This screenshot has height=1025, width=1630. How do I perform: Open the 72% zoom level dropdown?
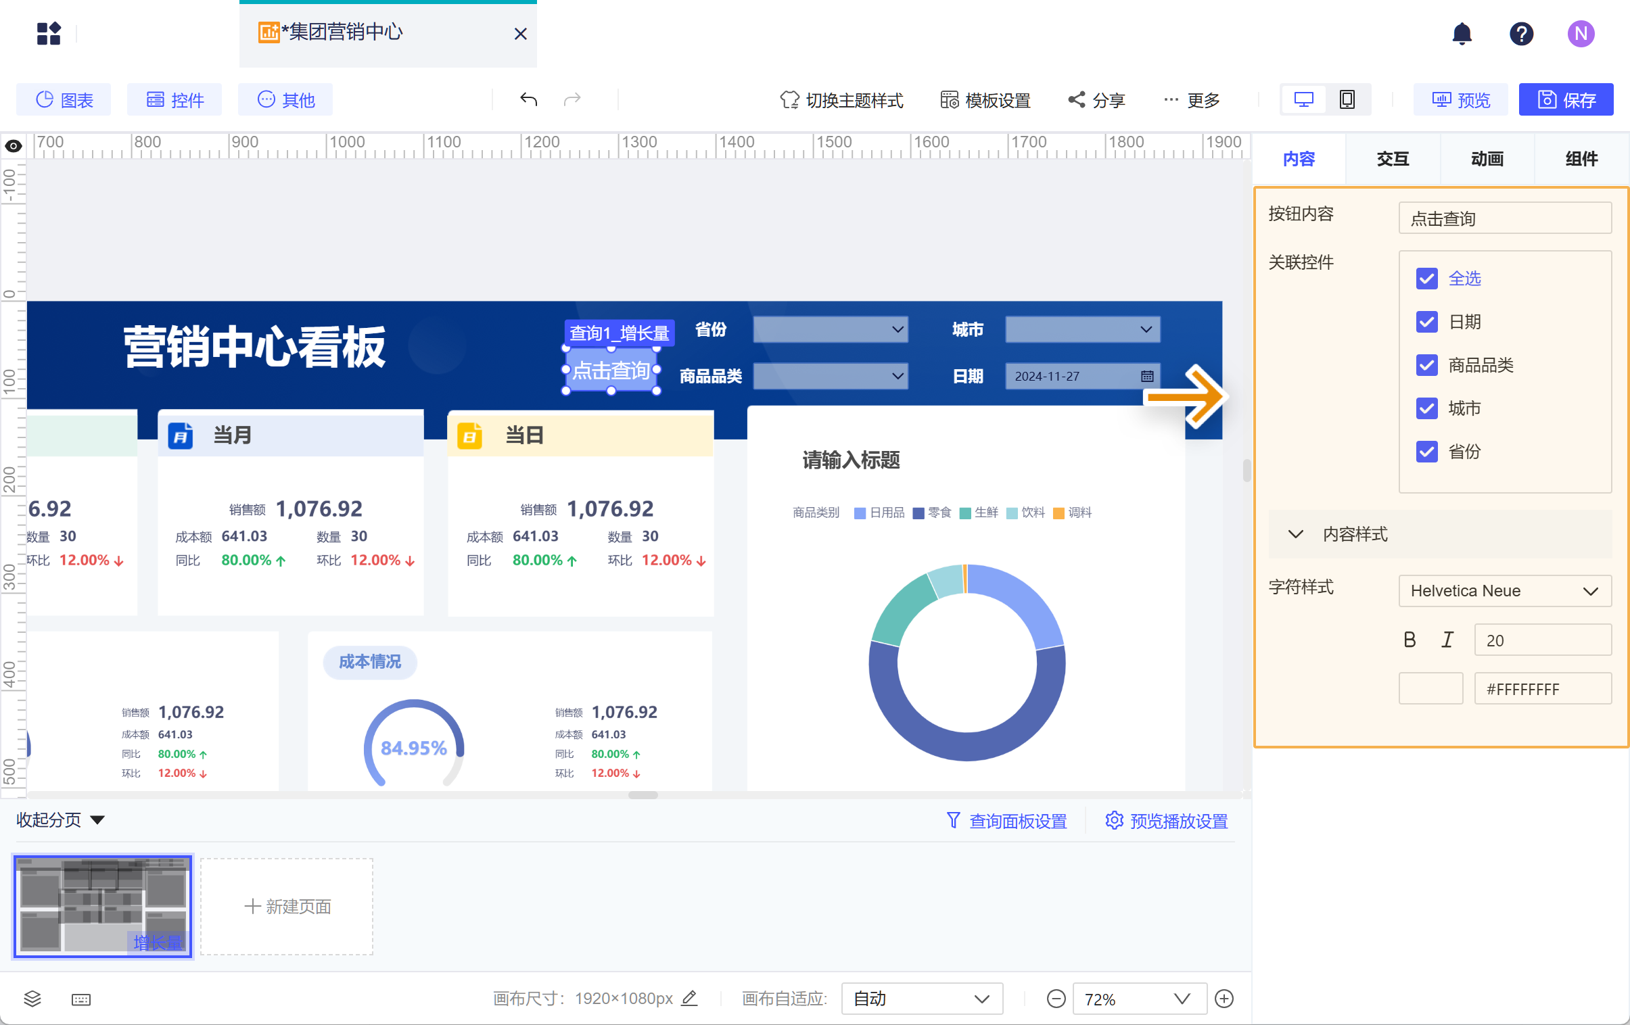tap(1138, 999)
